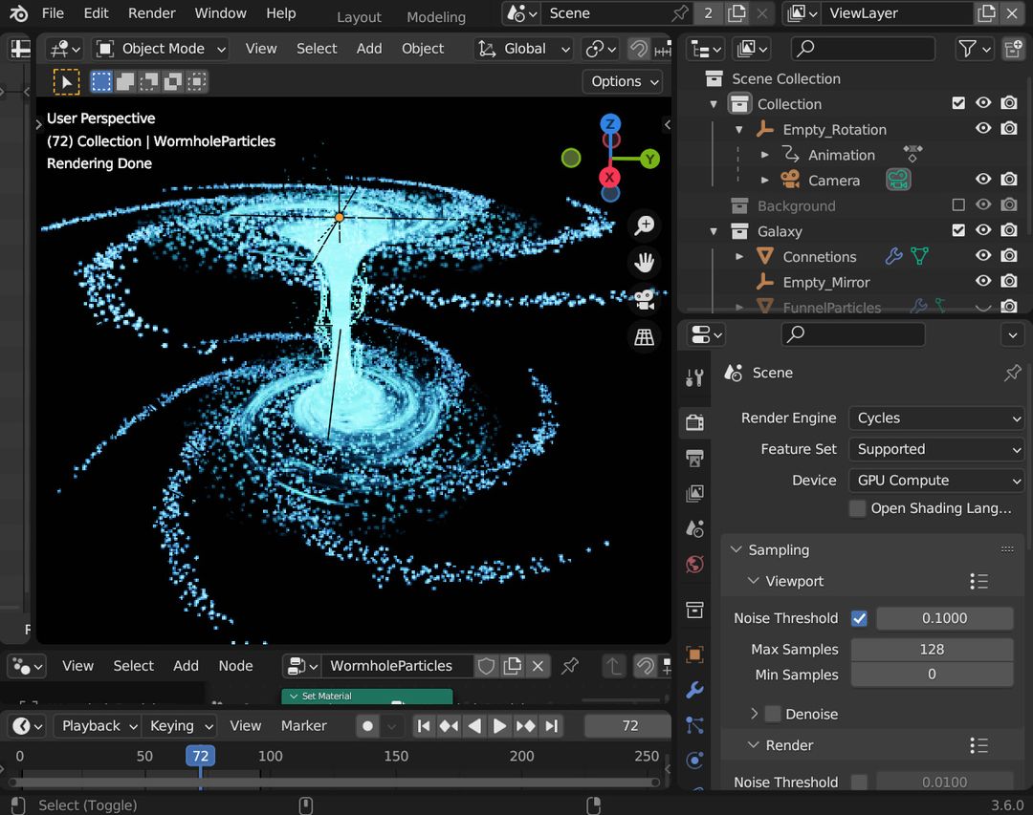Click the viewport Options button

coord(625,81)
